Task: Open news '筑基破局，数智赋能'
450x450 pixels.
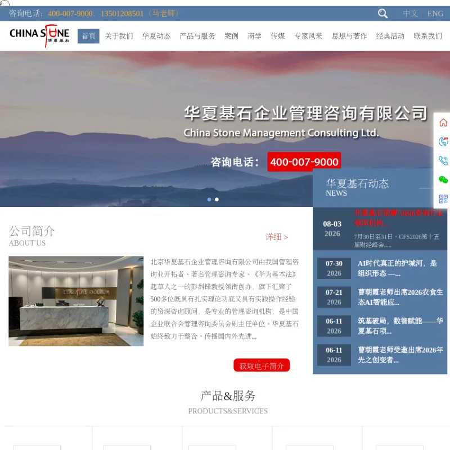Action: click(x=400, y=326)
